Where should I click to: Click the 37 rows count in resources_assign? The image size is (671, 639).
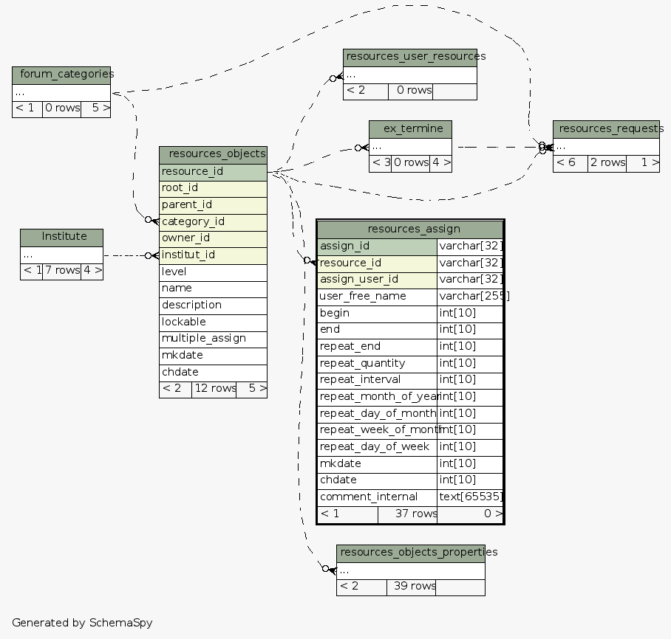[x=407, y=514]
